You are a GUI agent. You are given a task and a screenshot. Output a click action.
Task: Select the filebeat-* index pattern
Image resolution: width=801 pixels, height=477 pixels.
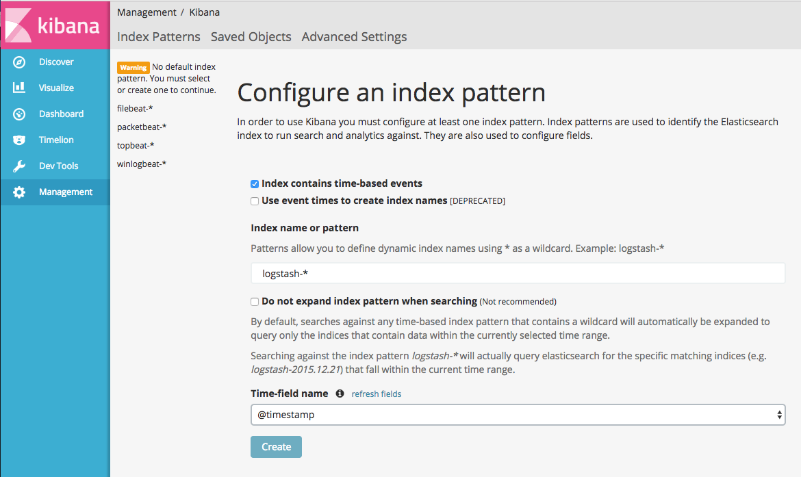[135, 108]
